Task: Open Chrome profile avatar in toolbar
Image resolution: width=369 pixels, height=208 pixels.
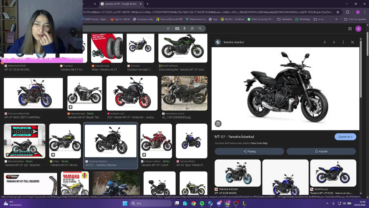Action: point(358,12)
